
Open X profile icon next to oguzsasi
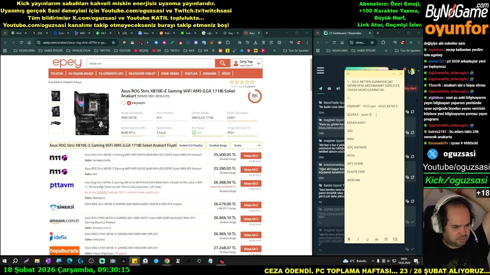point(433,154)
